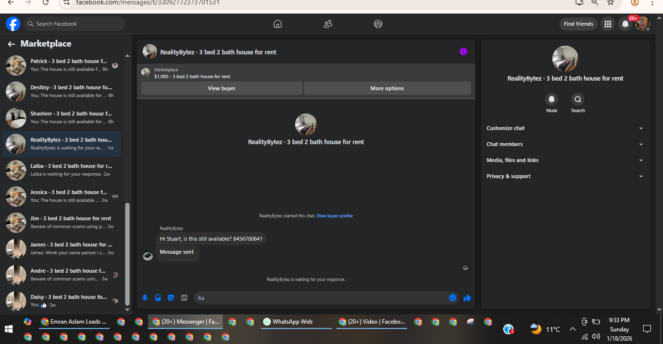Click message "Hi Stuart, is this still available?"
This screenshot has width=663, height=344.
pos(212,239)
